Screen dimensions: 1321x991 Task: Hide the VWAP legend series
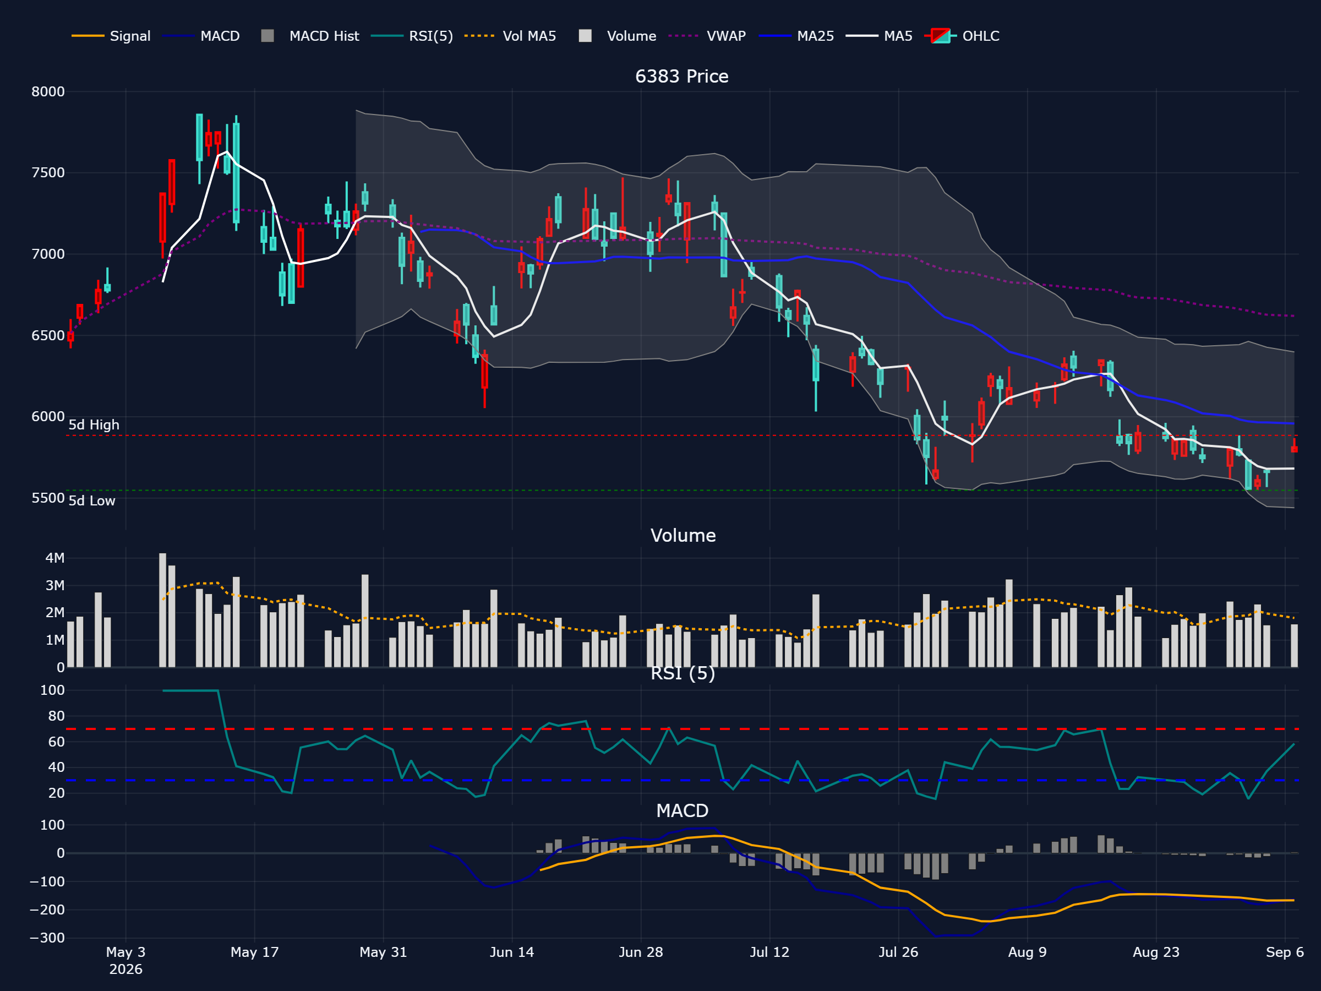tap(707, 36)
